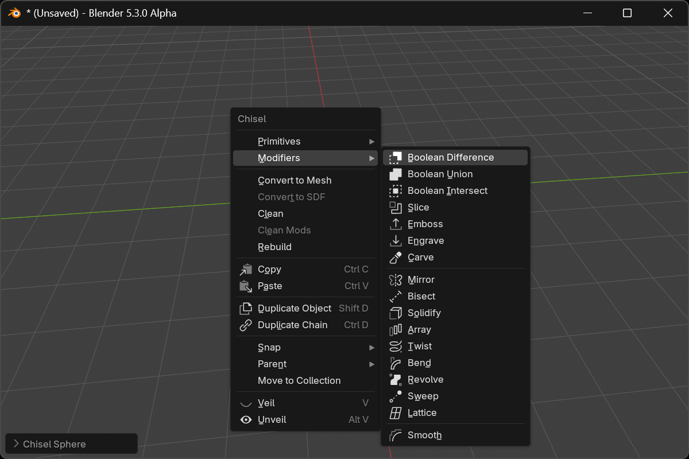Click the Boolean Union icon
Viewport: 689px width, 459px height.
tap(396, 174)
